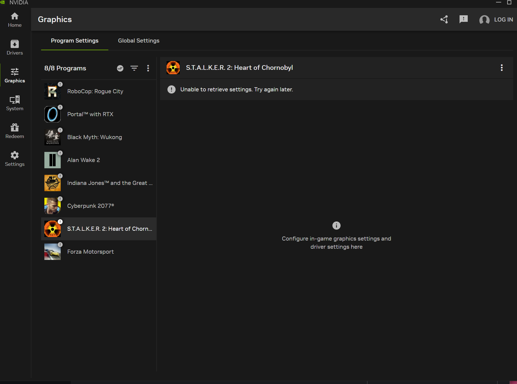Screen dimensions: 517x384
Task: Click the RoboCop game thumbnail
Action: (x=53, y=91)
